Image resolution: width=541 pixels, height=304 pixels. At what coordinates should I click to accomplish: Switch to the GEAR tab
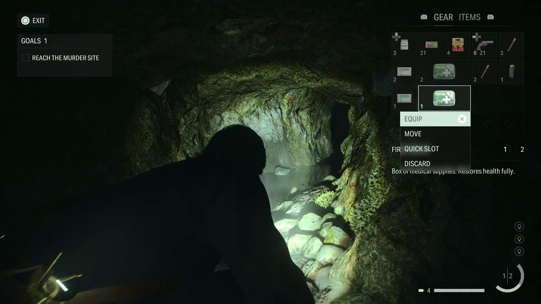pyautogui.click(x=443, y=17)
